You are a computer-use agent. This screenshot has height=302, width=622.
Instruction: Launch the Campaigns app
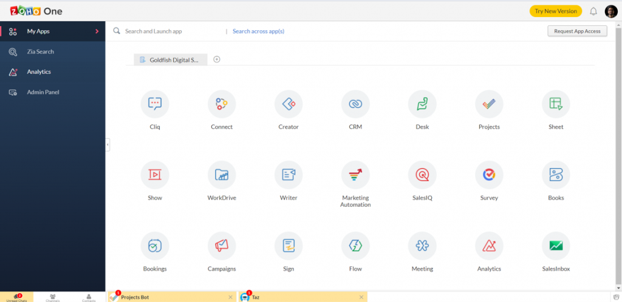(222, 246)
